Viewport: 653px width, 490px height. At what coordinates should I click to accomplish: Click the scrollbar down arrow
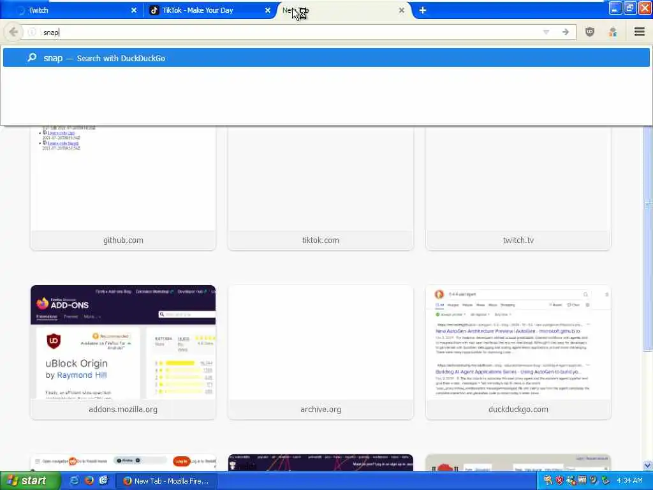[x=648, y=465]
